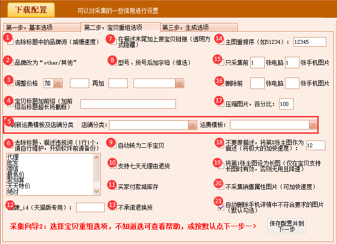Check the 买家付款减库存 option
This screenshot has height=244, width=337.
[x=114, y=187]
